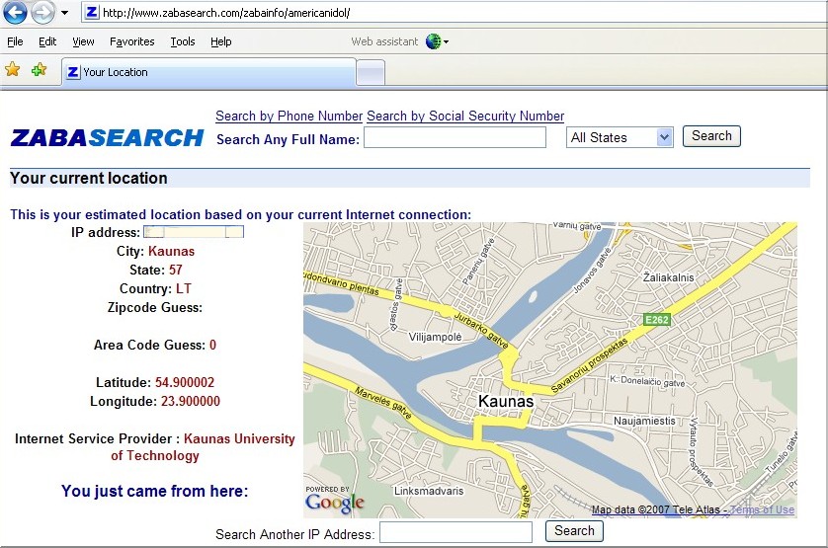The width and height of the screenshot is (828, 548).
Task: Click the Naujamiestis label on map
Action: [x=644, y=421]
